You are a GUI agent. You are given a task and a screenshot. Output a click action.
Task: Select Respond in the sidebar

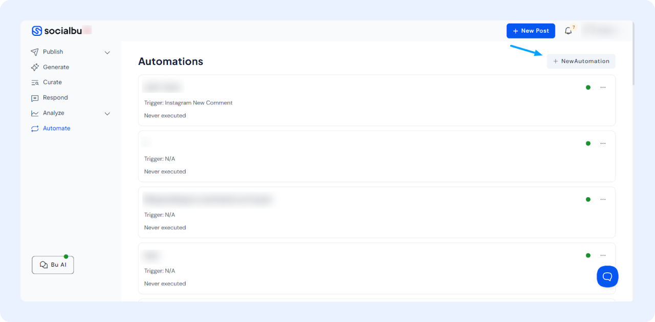[55, 98]
